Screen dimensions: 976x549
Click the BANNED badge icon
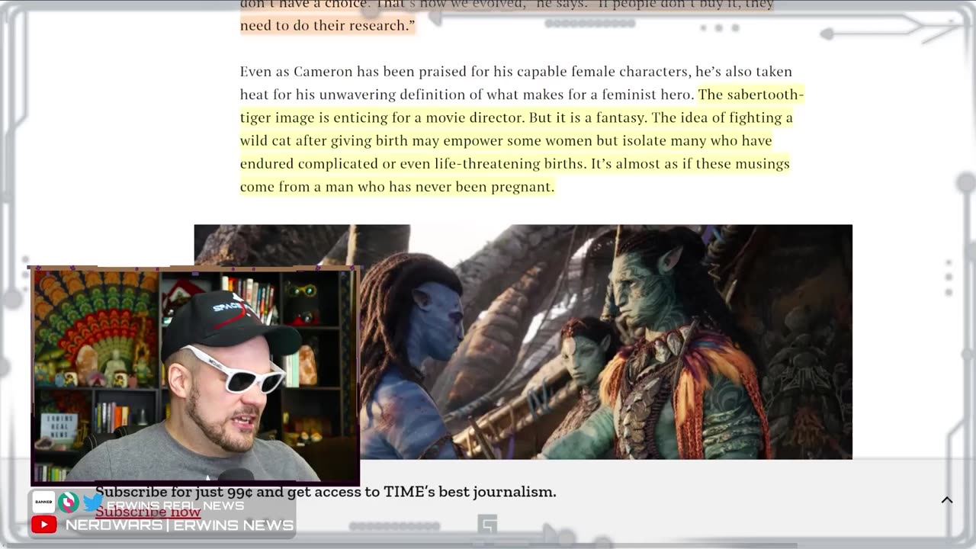point(43,502)
